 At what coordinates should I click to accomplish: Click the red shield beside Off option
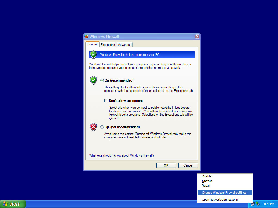pos(93,127)
